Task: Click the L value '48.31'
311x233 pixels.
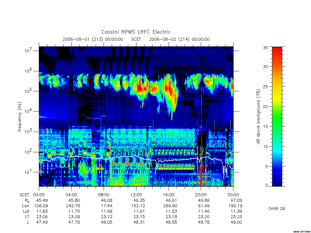Action: 139,222
